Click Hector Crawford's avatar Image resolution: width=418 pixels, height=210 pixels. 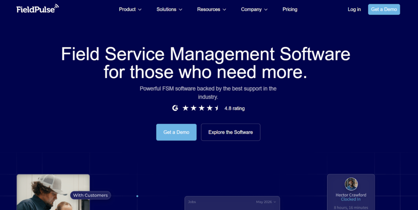pyautogui.click(x=351, y=184)
